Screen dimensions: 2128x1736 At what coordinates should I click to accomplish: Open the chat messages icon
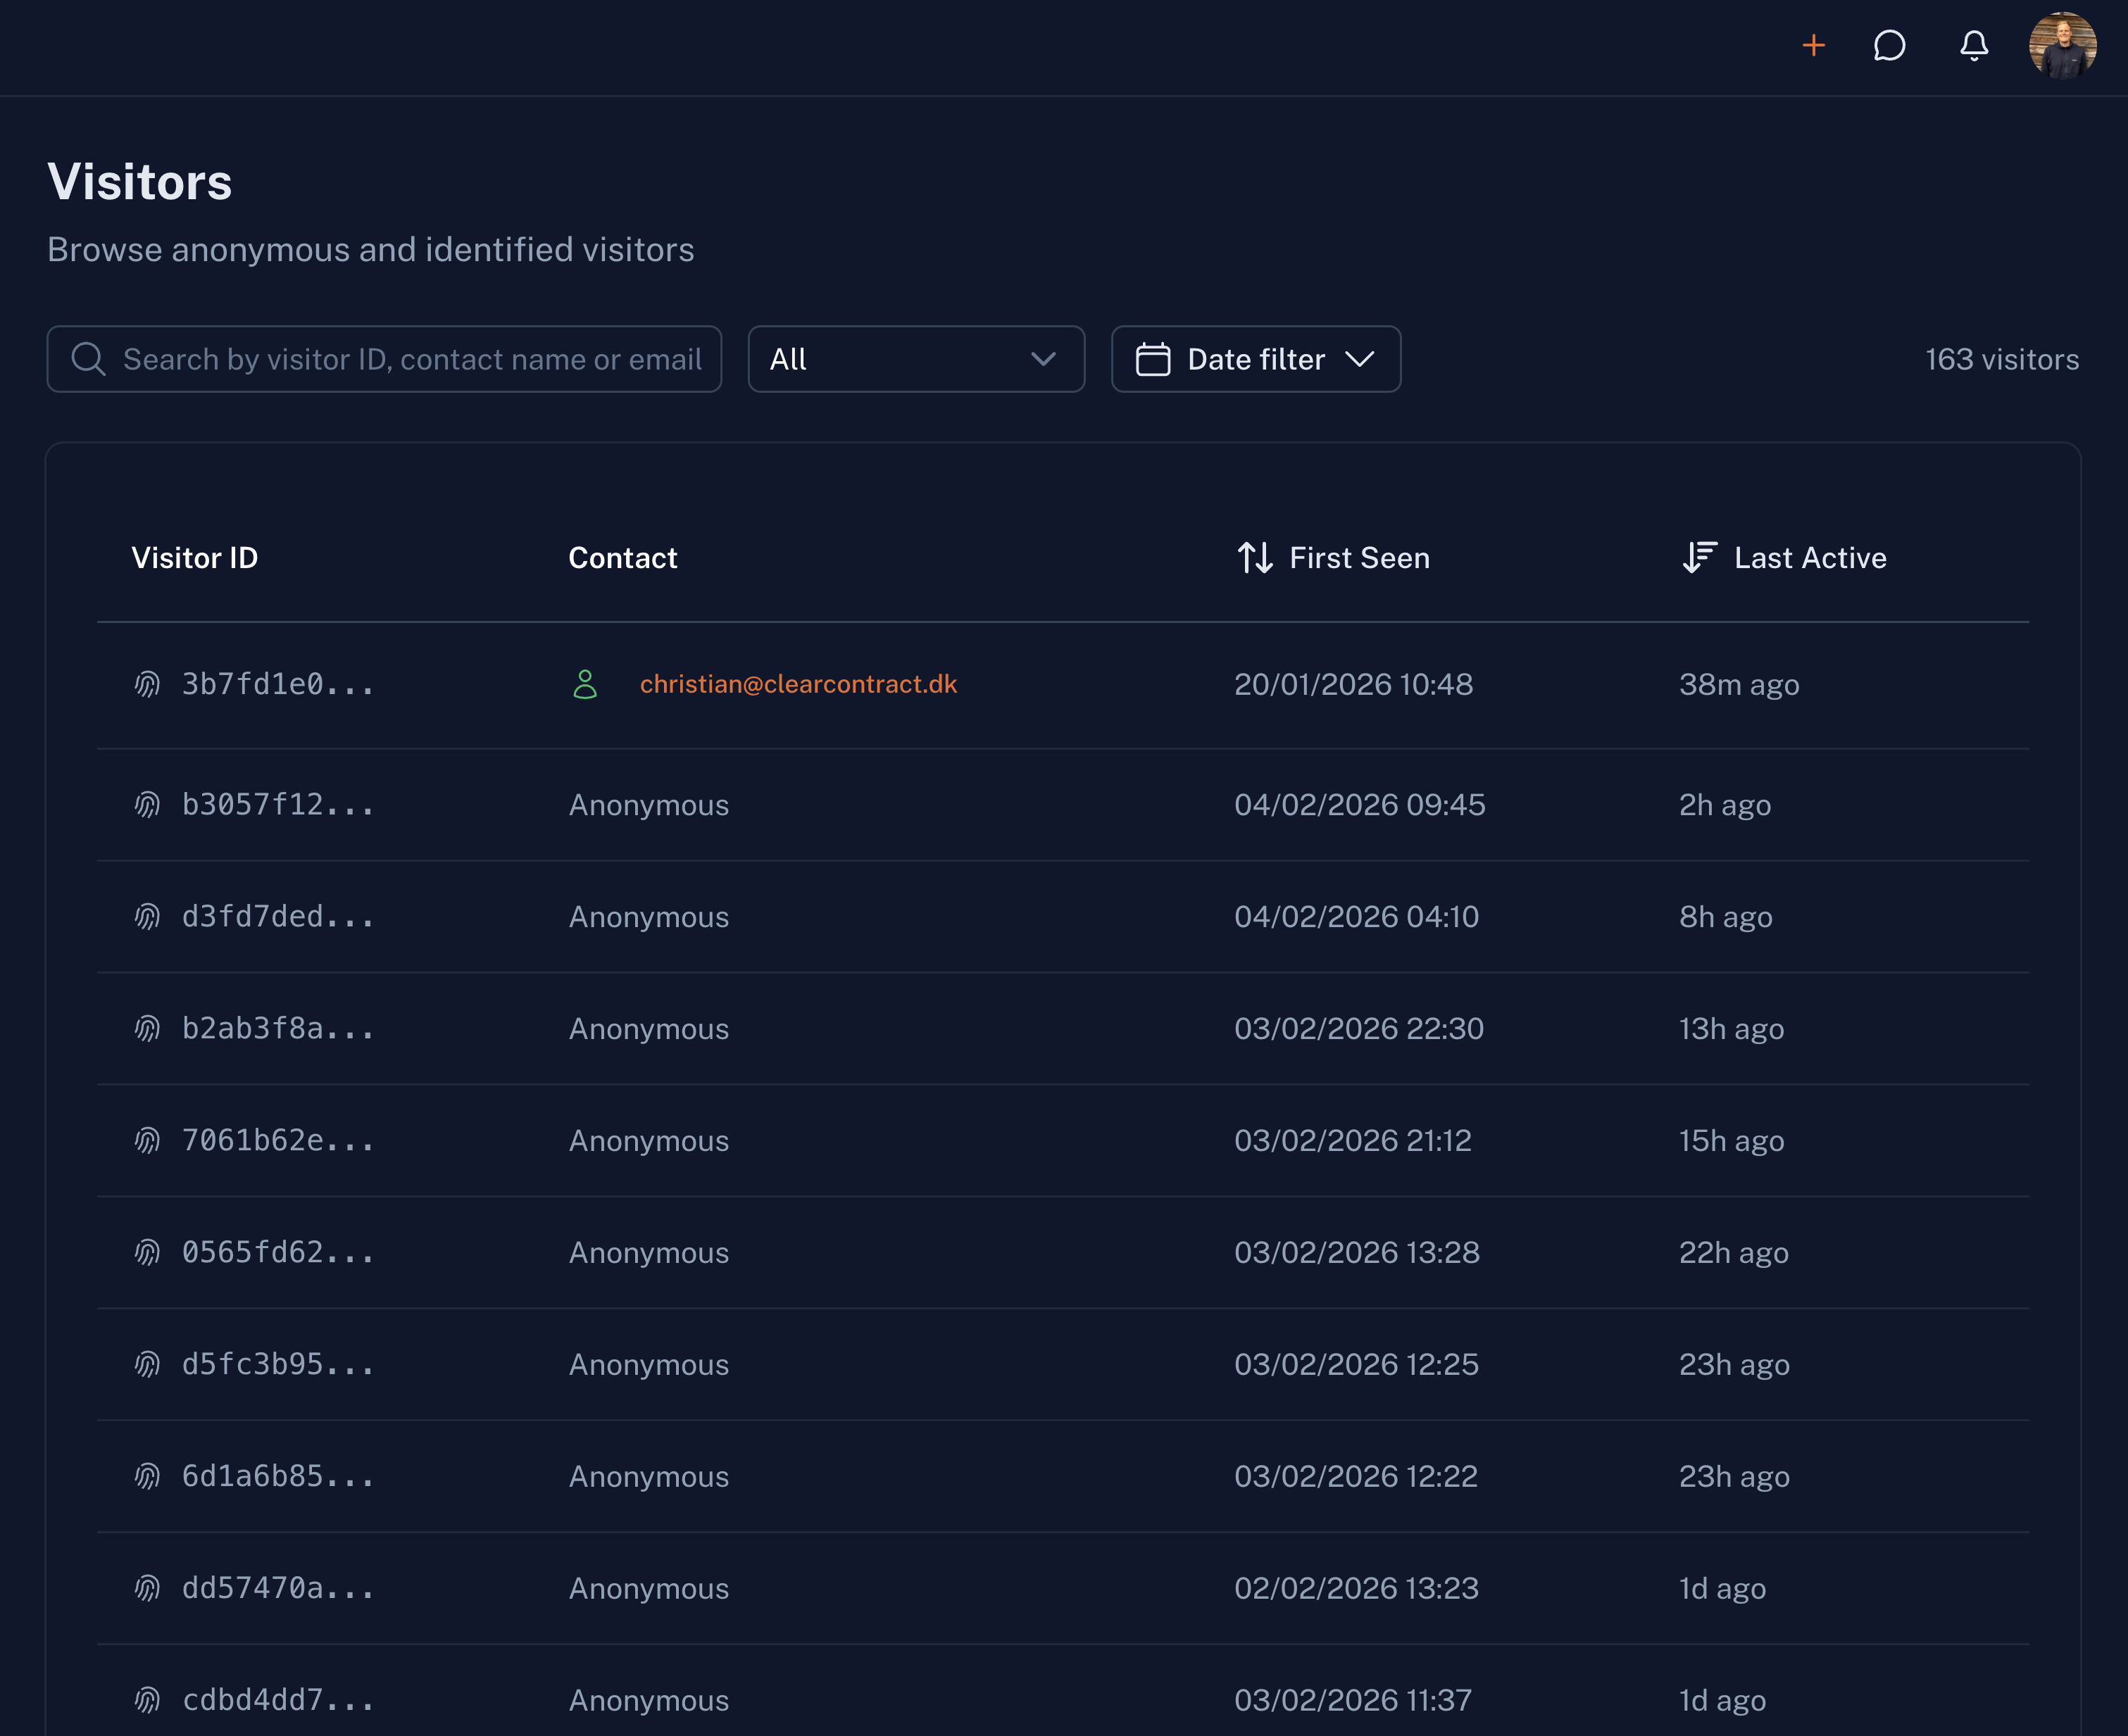[x=1889, y=46]
